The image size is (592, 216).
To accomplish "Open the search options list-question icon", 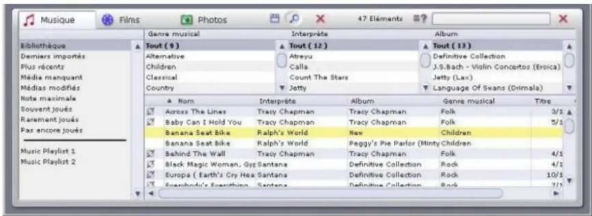I will [420, 18].
